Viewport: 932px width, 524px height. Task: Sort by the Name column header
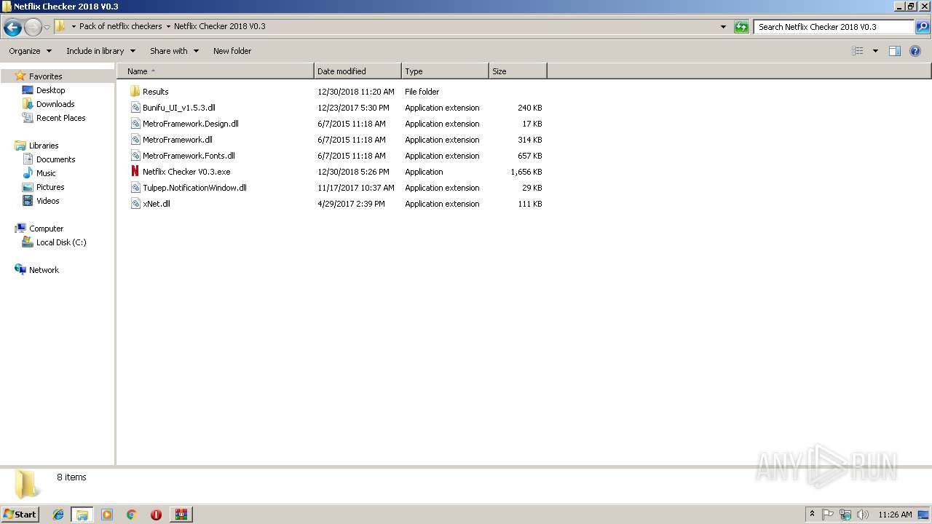click(x=216, y=71)
